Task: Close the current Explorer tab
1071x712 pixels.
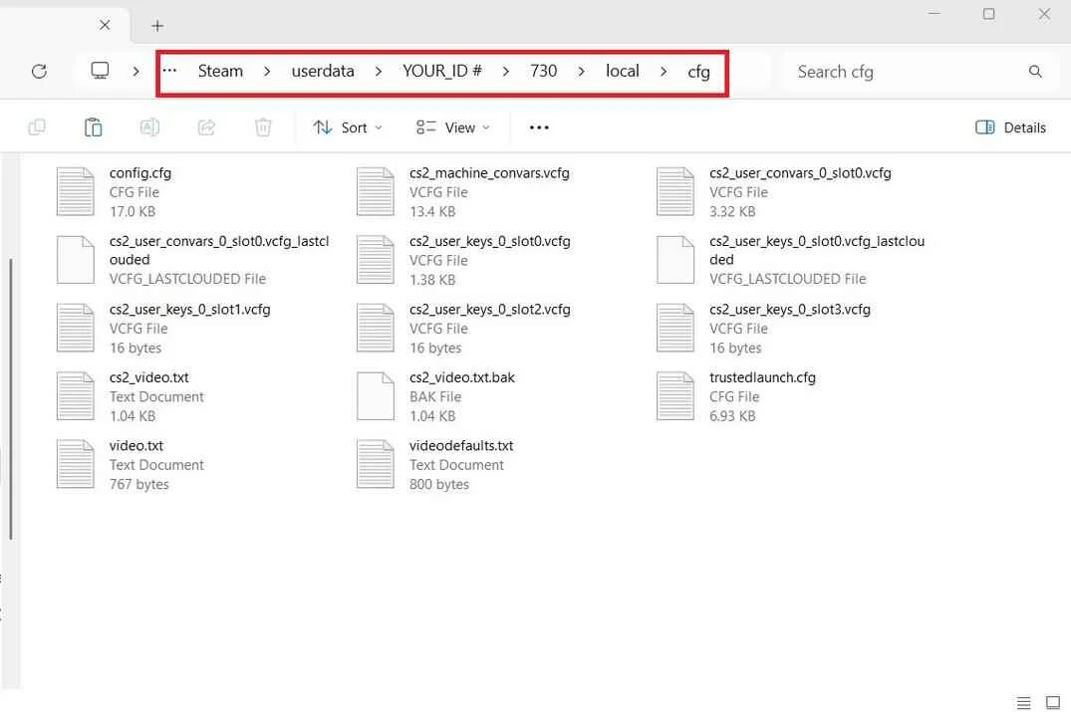Action: click(x=105, y=25)
